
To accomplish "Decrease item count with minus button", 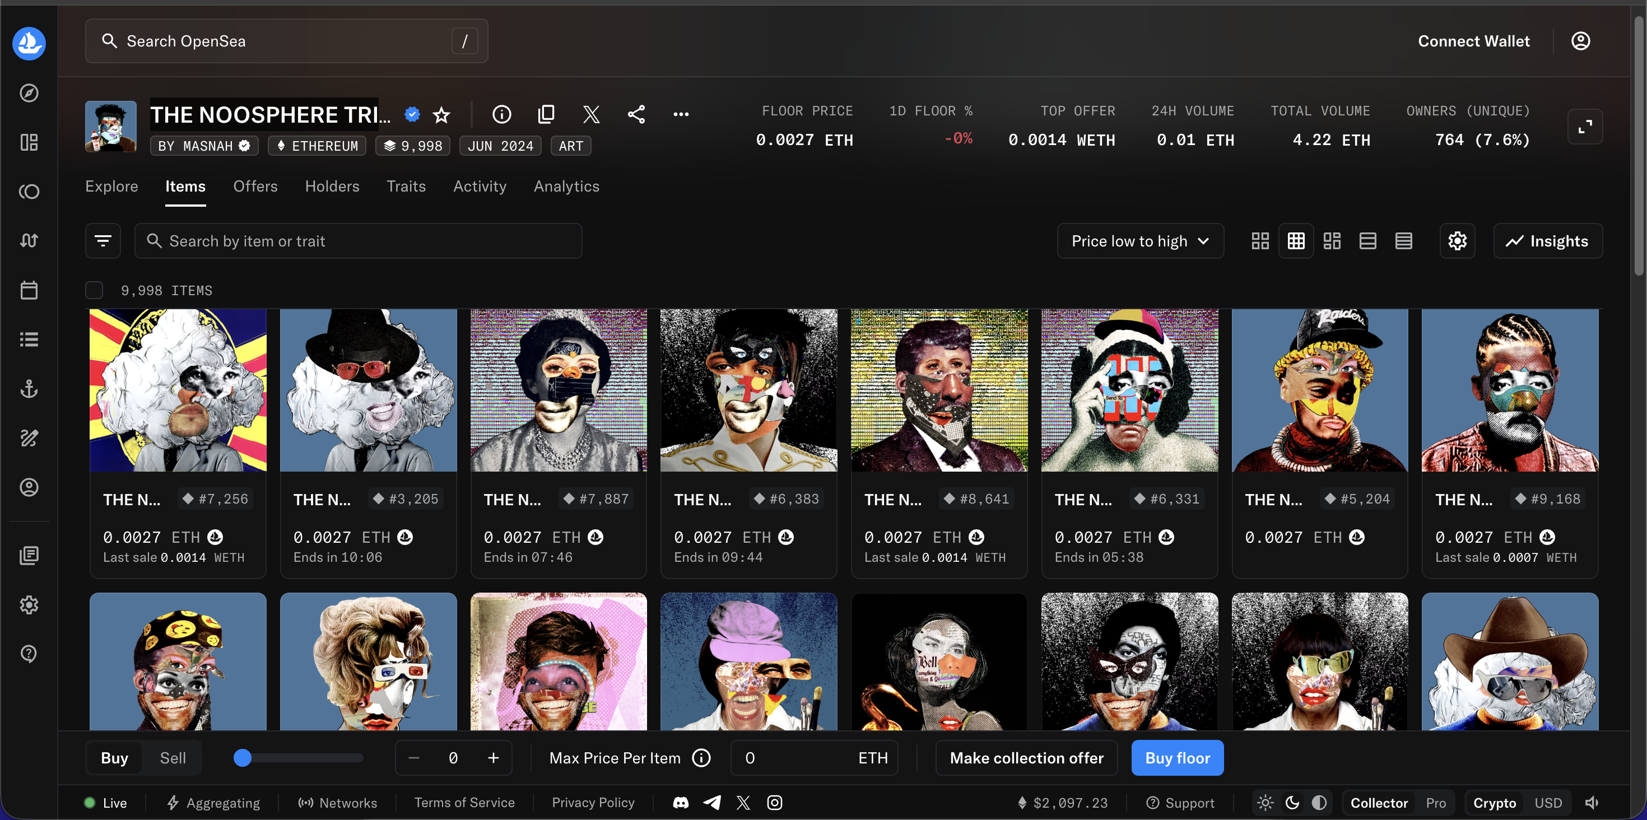I will (413, 758).
